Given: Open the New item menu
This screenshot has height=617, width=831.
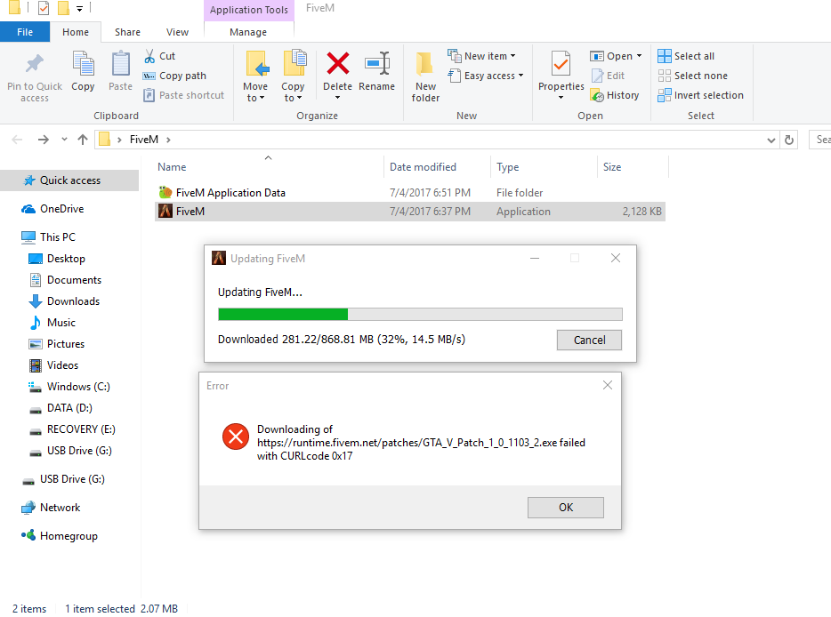Looking at the screenshot, I should click(481, 56).
